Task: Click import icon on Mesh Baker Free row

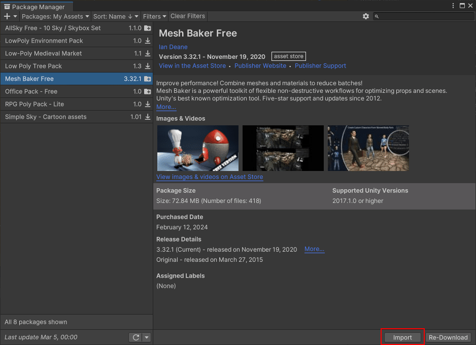Action: [x=148, y=79]
